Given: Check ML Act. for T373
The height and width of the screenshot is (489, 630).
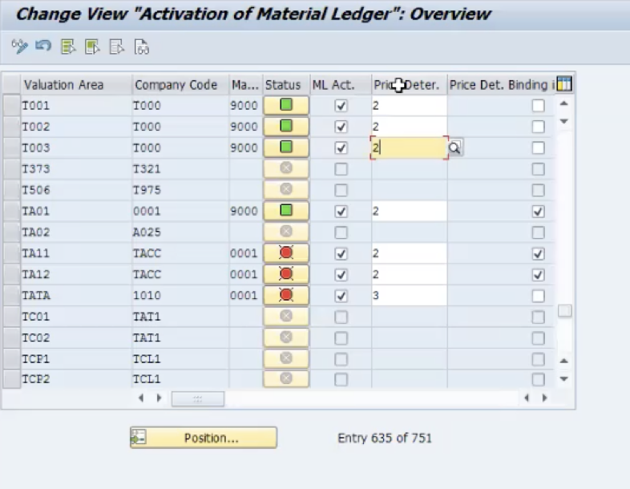Looking at the screenshot, I should point(341,169).
